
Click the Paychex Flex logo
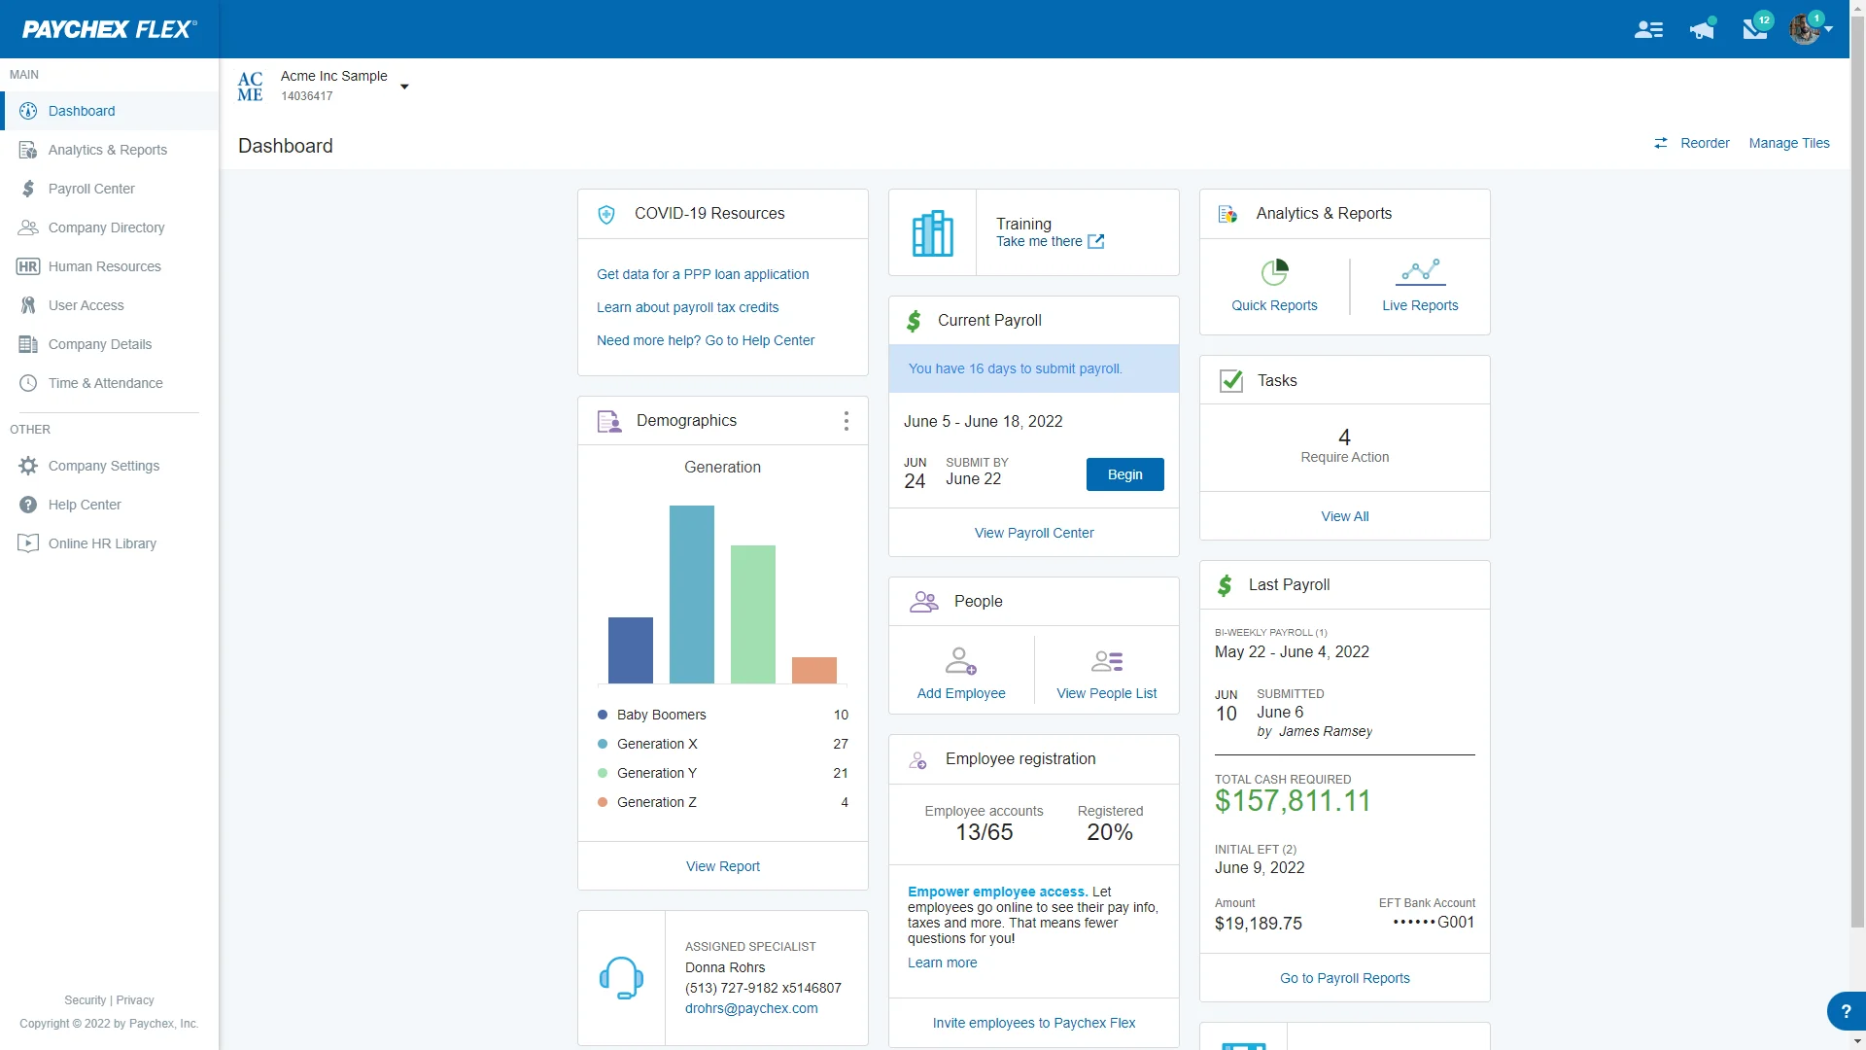[x=109, y=29]
